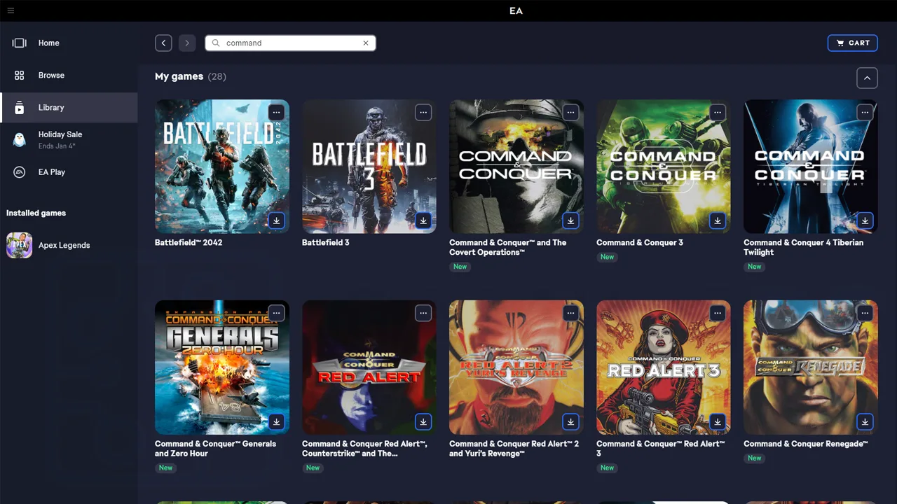Open EA Play in the sidebar

[69, 171]
